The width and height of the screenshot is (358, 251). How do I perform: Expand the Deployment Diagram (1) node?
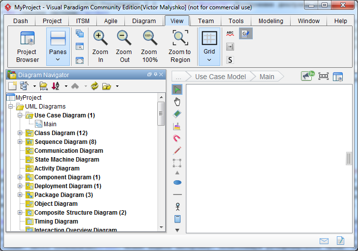point(20,186)
